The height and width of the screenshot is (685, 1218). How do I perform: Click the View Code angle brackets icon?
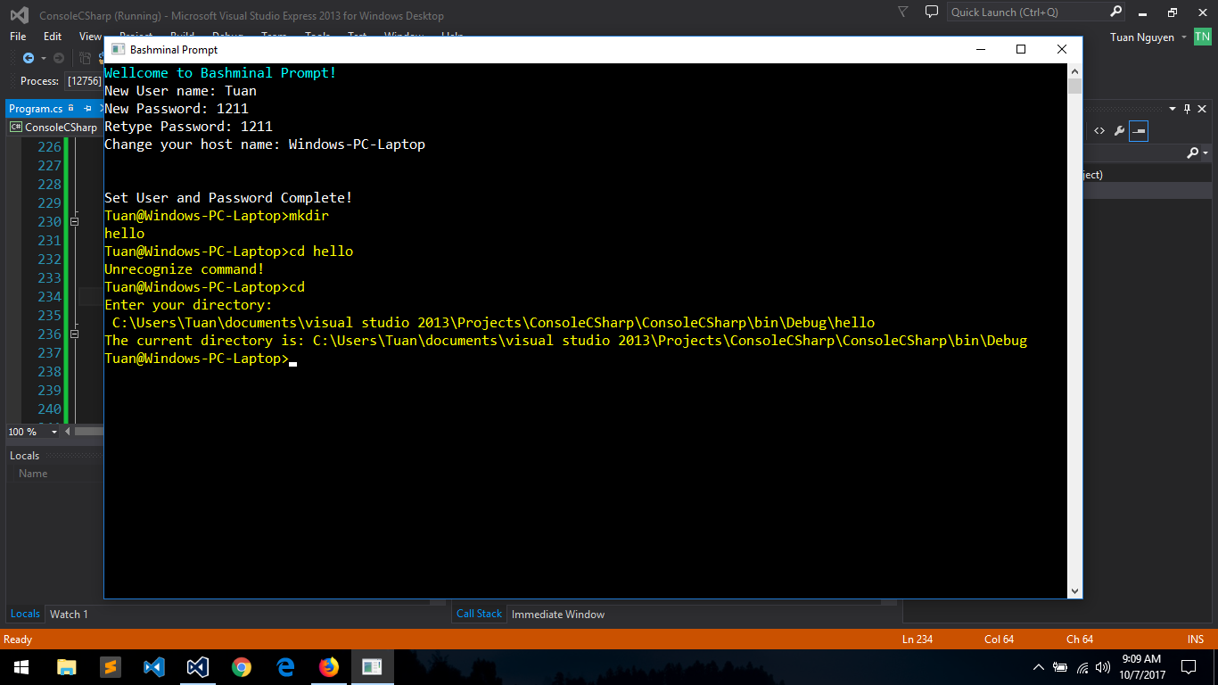tap(1099, 130)
